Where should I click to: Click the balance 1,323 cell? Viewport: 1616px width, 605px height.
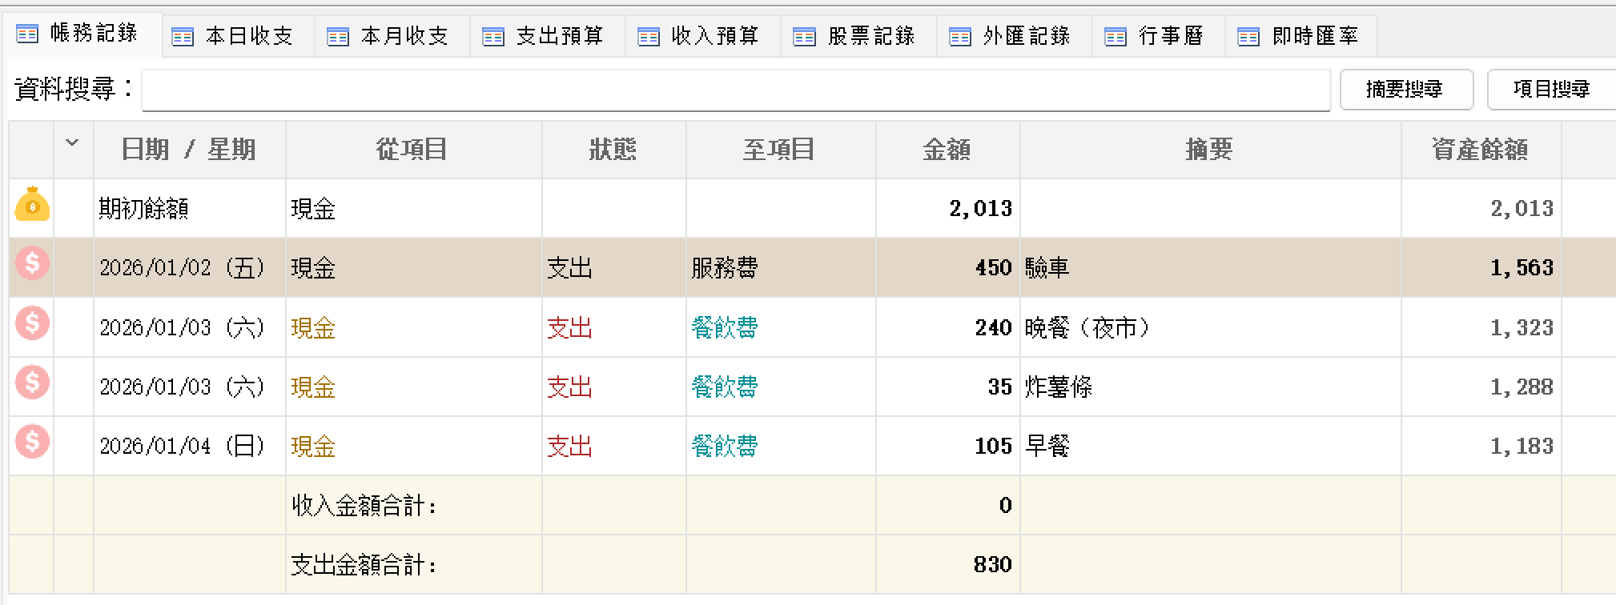(1481, 327)
